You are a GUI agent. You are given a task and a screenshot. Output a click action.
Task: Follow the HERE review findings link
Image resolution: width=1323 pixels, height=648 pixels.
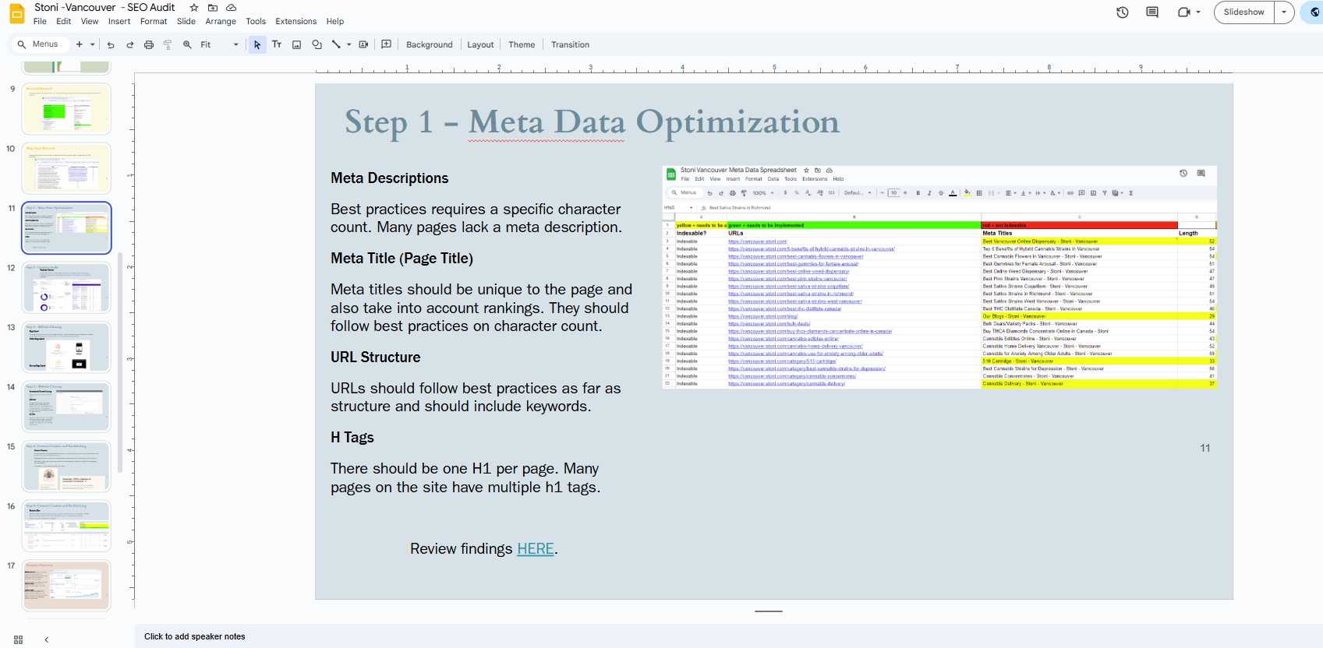tap(536, 549)
